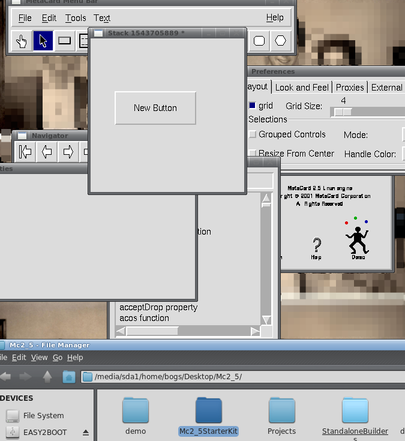The height and width of the screenshot is (441, 405).
Task: Pick the hexagon polygon tool
Action: [280, 41]
